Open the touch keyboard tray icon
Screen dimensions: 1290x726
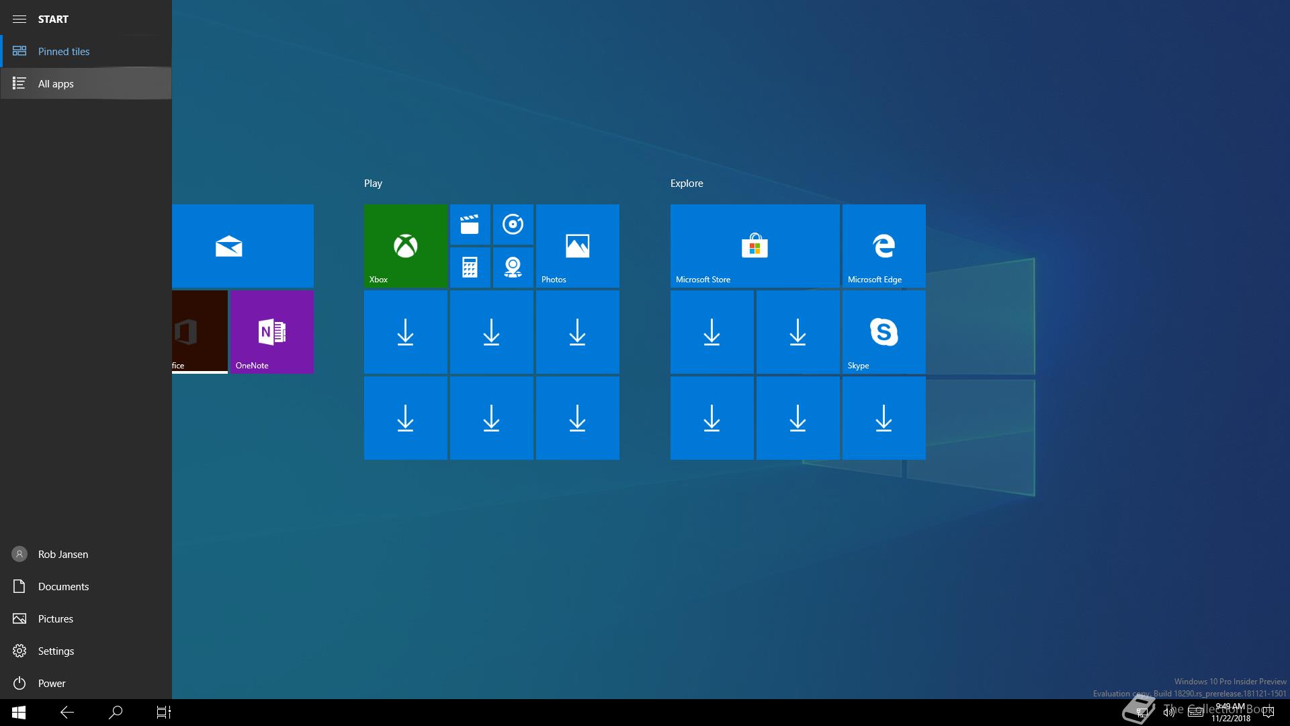(1195, 713)
